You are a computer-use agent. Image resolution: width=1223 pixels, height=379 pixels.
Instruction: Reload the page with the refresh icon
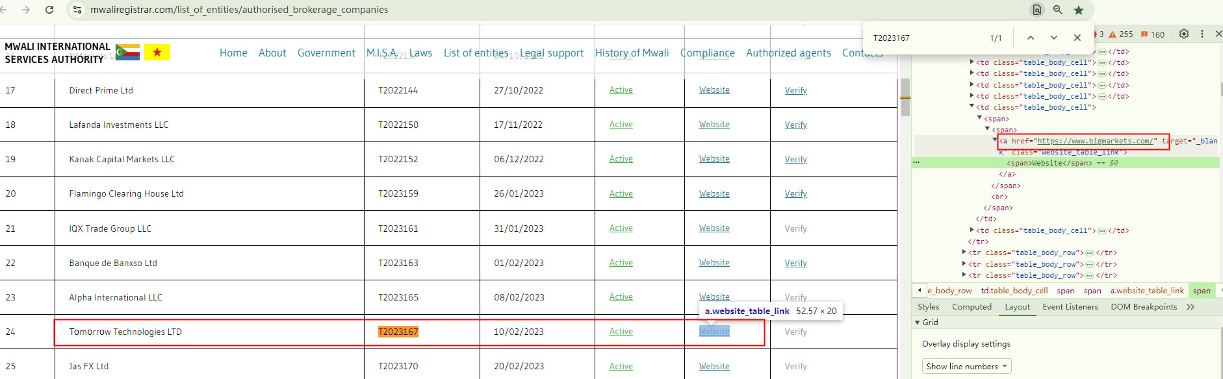49,10
